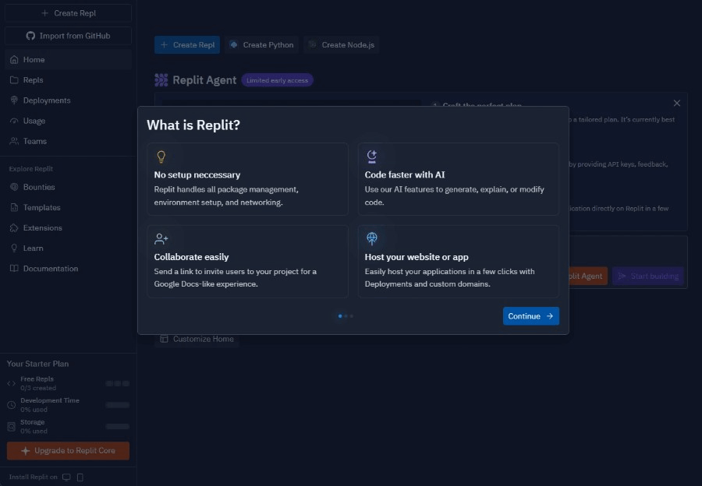Click the Node.js logo icon

click(313, 44)
